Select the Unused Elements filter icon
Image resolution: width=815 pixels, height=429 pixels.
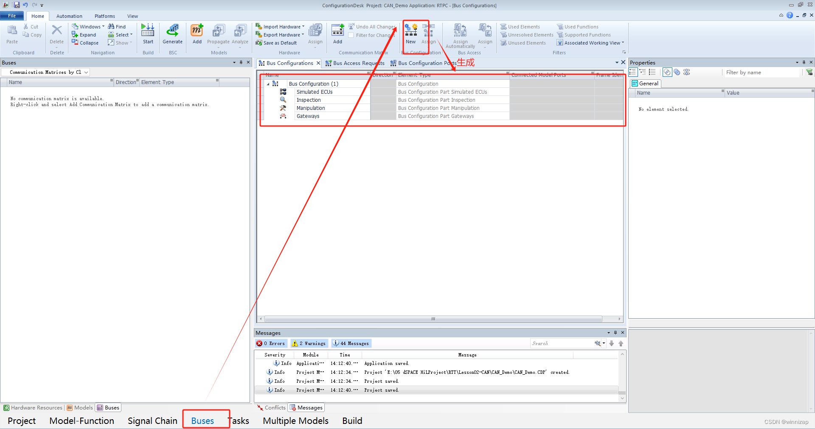coord(503,42)
